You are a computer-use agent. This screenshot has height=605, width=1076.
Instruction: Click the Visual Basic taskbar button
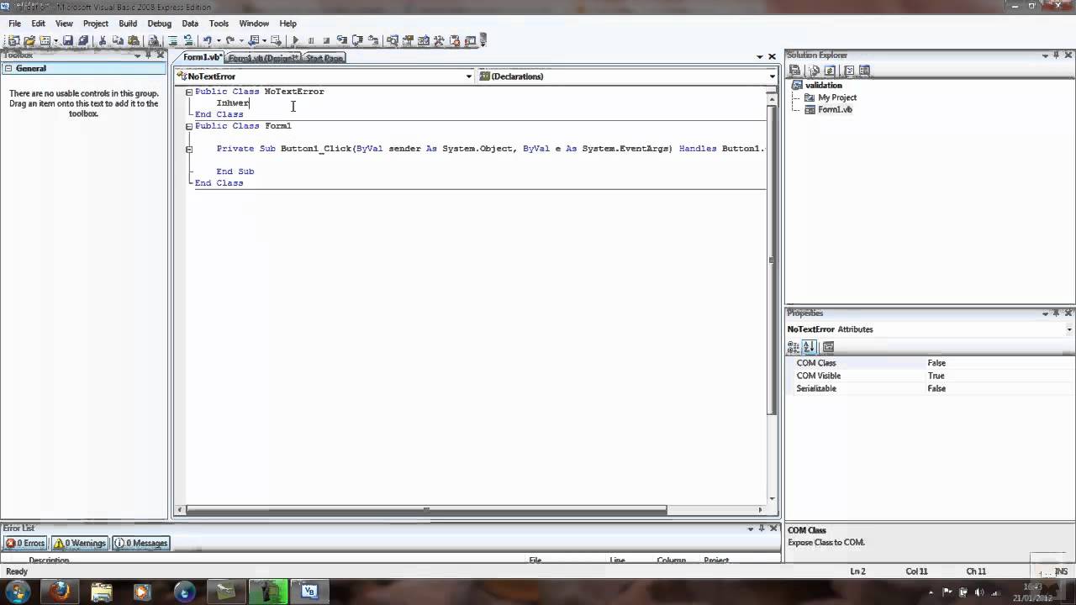pos(309,592)
